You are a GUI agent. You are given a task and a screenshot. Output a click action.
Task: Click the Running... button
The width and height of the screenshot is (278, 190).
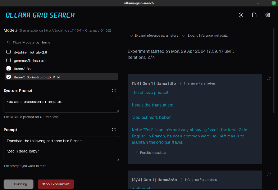pyautogui.click(x=18, y=184)
